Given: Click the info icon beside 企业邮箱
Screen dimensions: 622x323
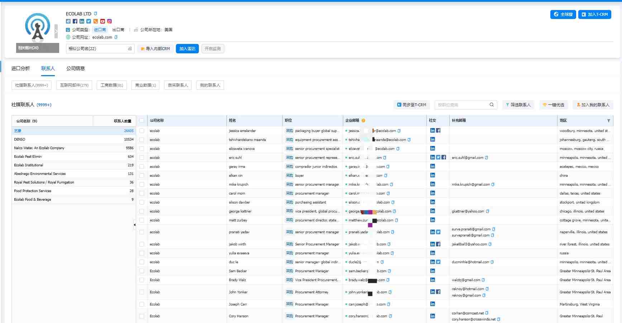Looking at the screenshot, I should coord(363,121).
